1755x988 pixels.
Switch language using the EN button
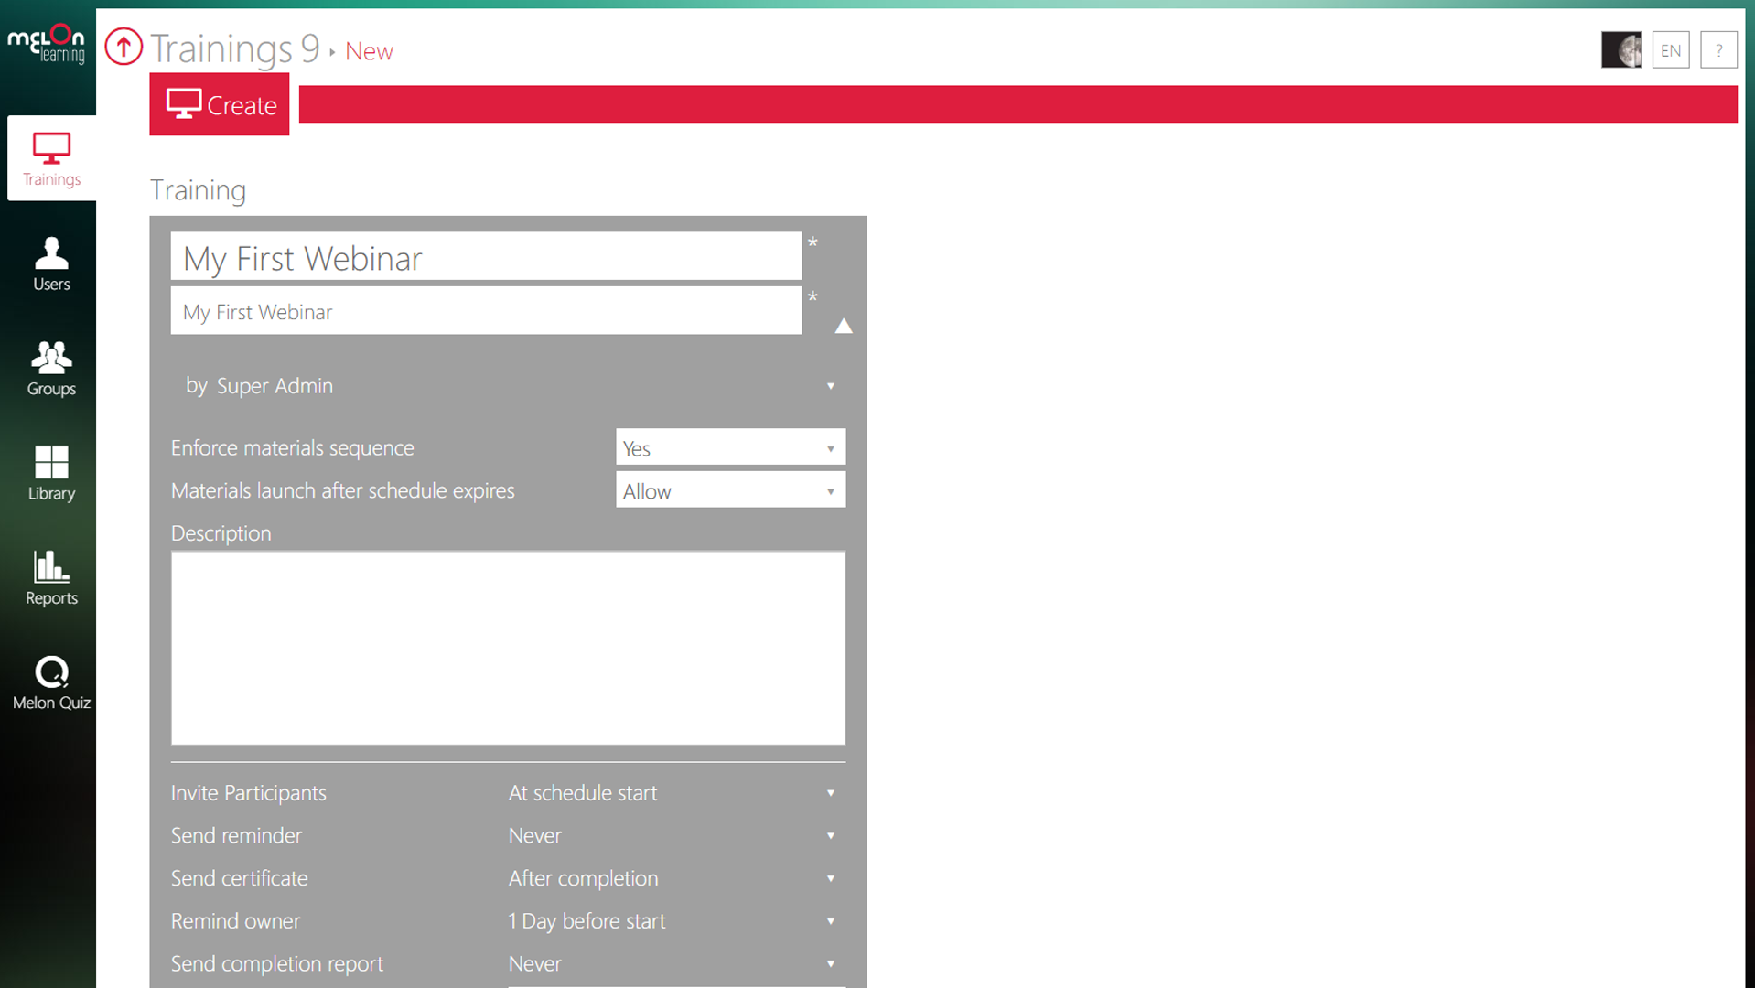pos(1670,50)
